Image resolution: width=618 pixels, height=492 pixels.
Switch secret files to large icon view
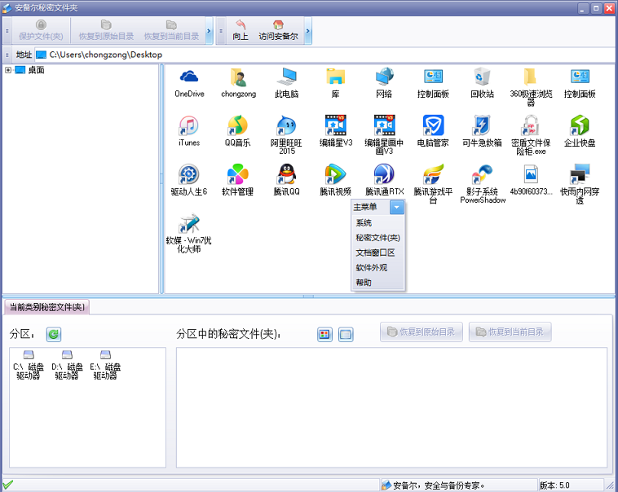(324, 335)
